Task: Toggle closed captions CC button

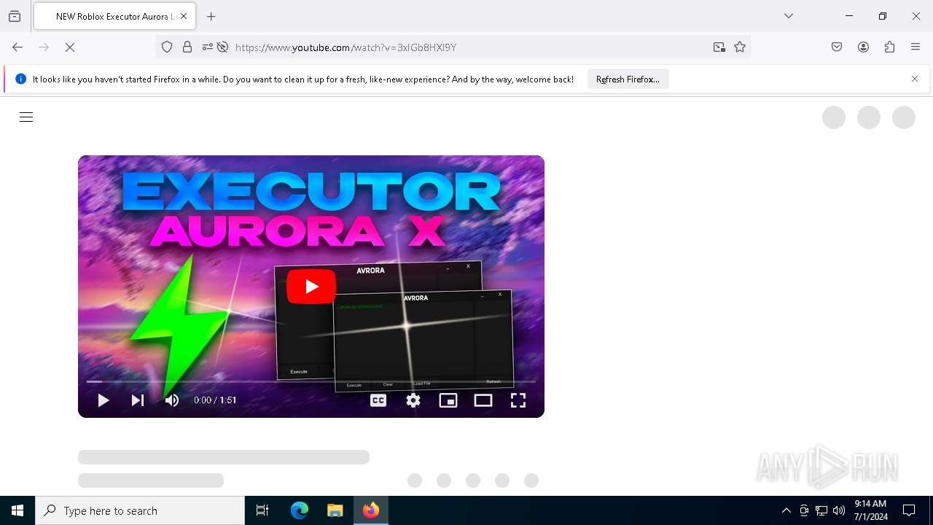Action: [378, 400]
